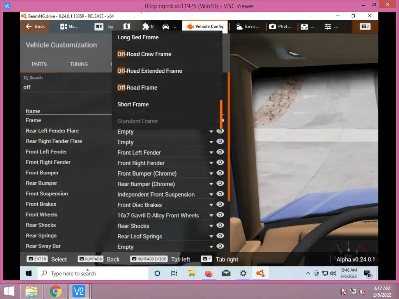Click the Back arrow button
The image size is (399, 299).
[x=35, y=26]
